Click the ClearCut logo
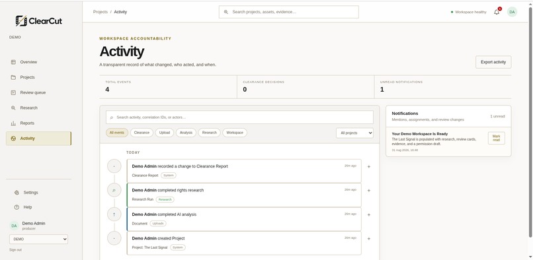This screenshot has width=533, height=260. click(39, 21)
